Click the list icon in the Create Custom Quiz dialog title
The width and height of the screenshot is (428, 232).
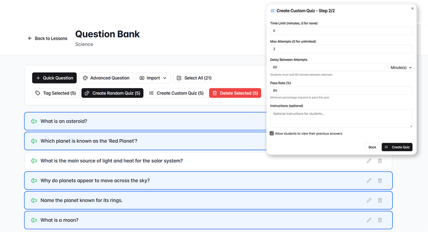(272, 11)
